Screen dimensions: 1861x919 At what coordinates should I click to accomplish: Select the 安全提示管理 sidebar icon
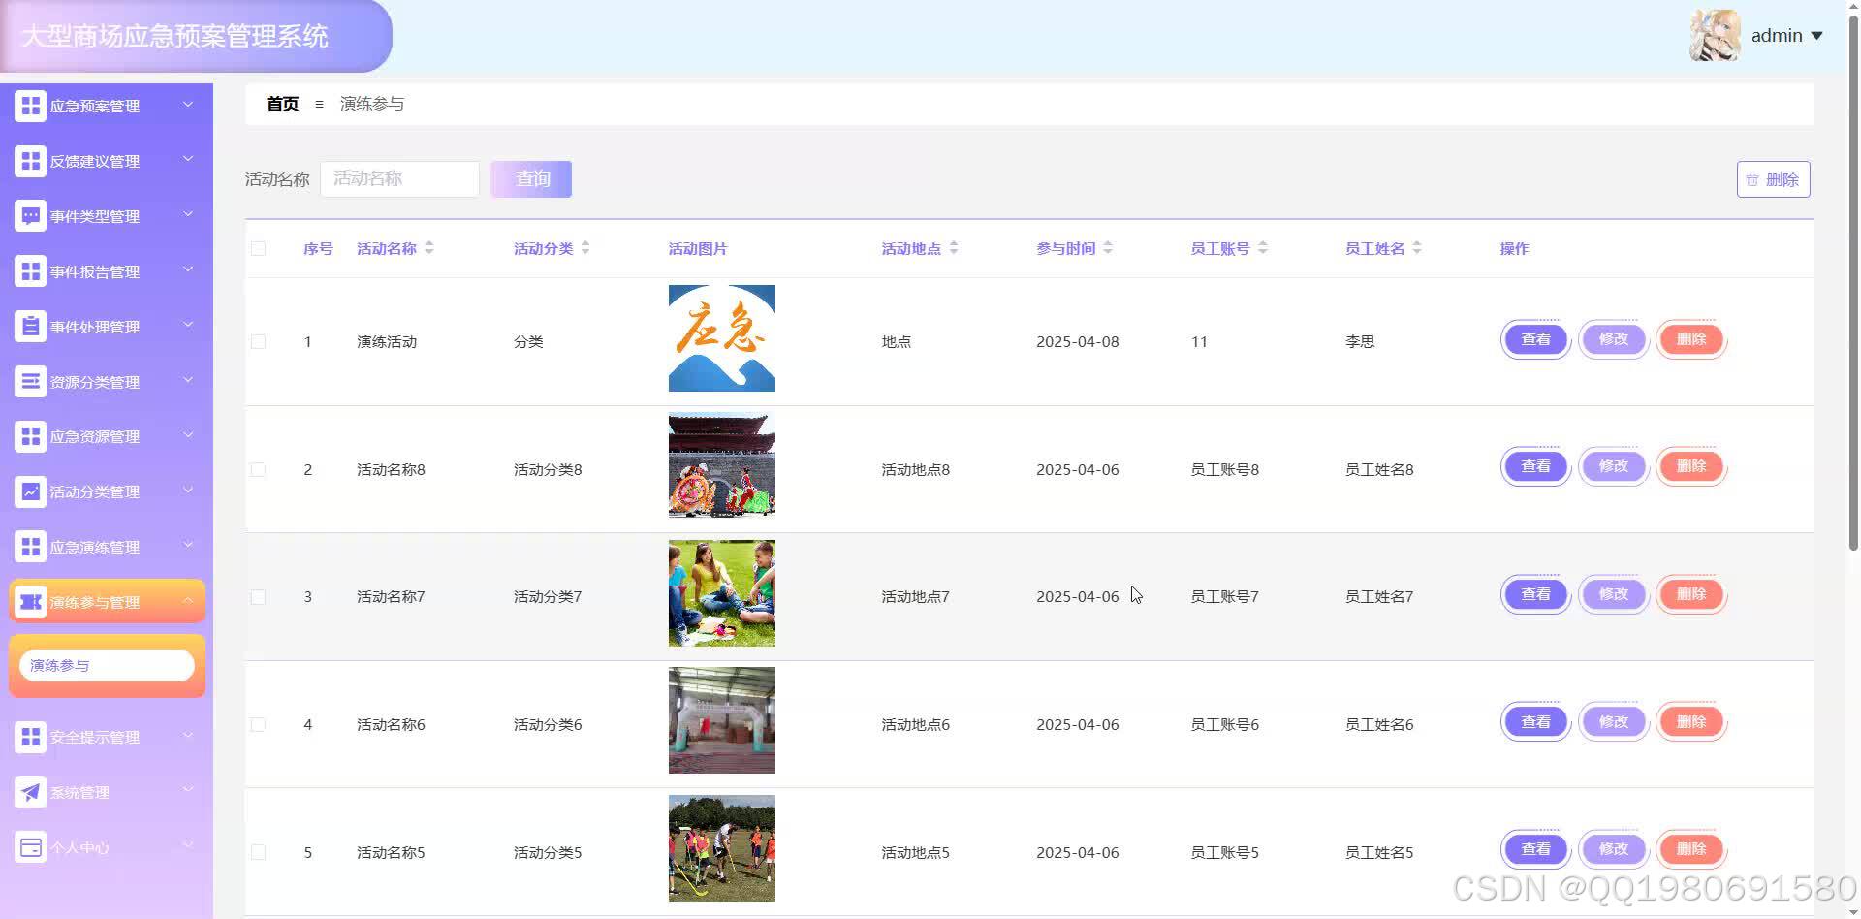[30, 737]
